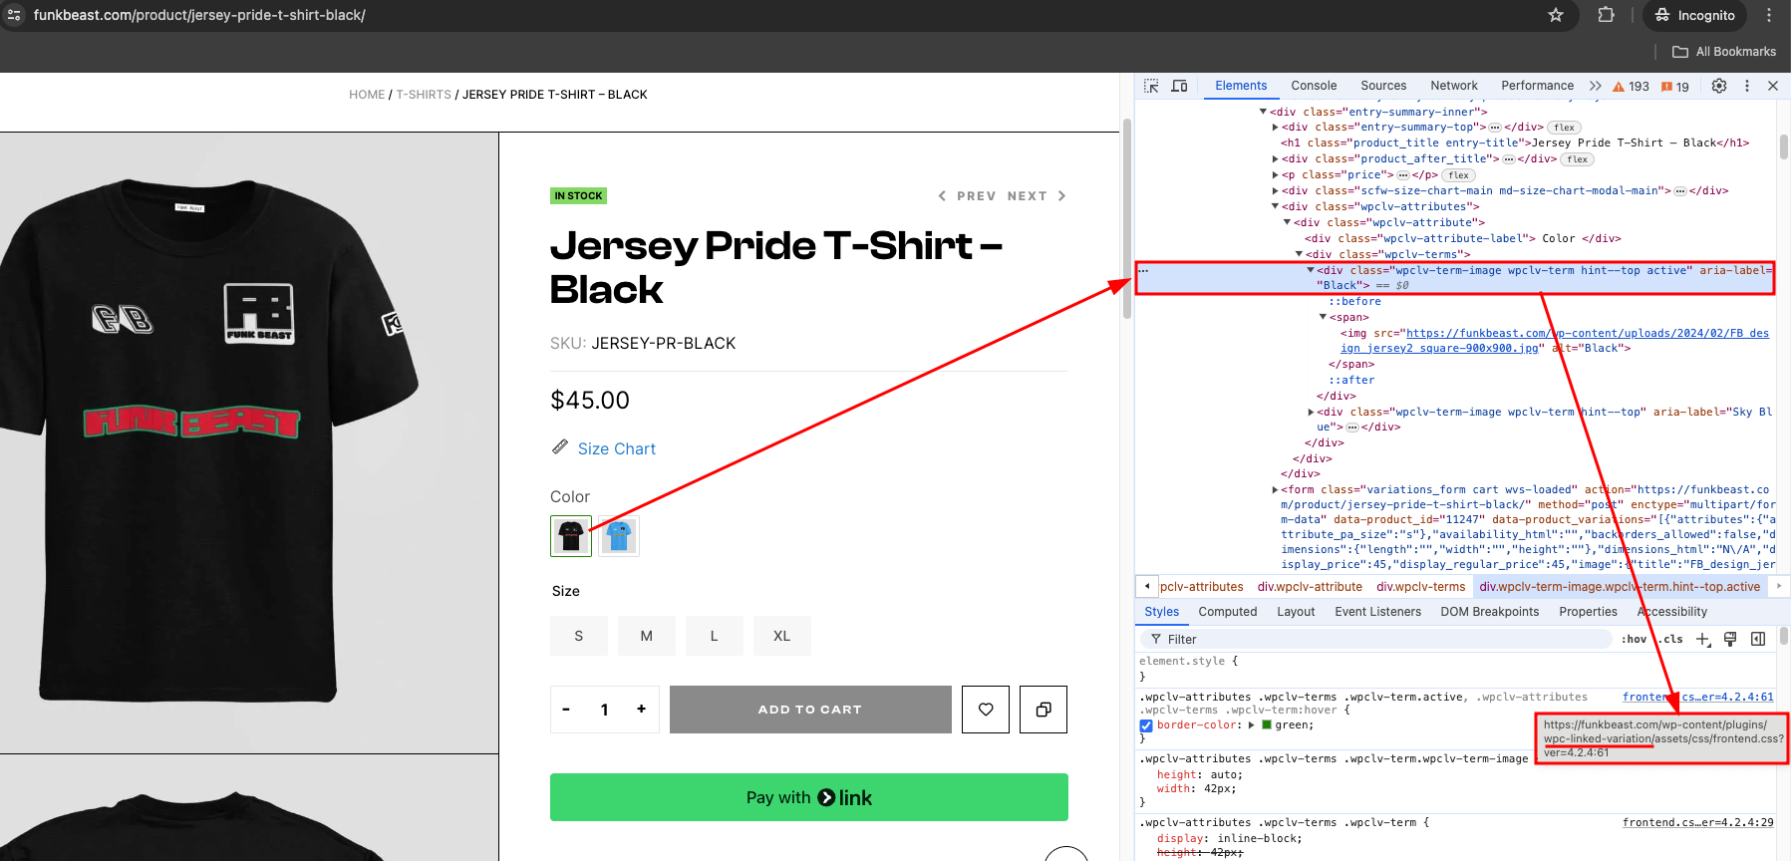Open the Size Chart link
The height and width of the screenshot is (861, 1791).
616,449
